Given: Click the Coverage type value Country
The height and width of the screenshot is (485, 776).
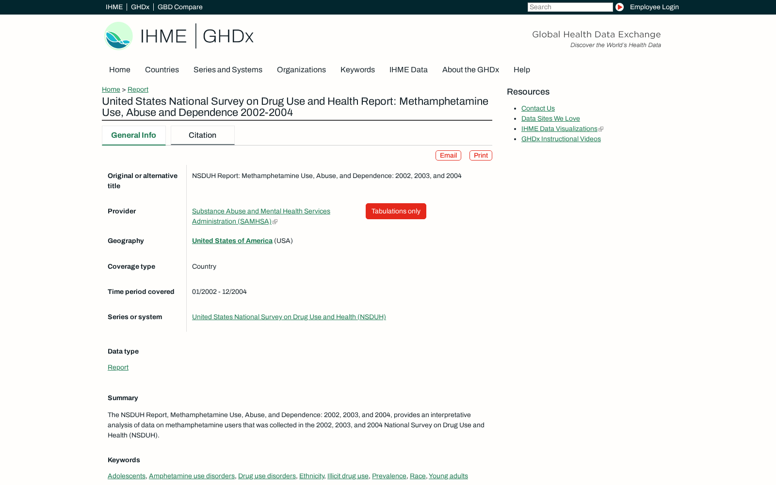Looking at the screenshot, I should tap(204, 267).
